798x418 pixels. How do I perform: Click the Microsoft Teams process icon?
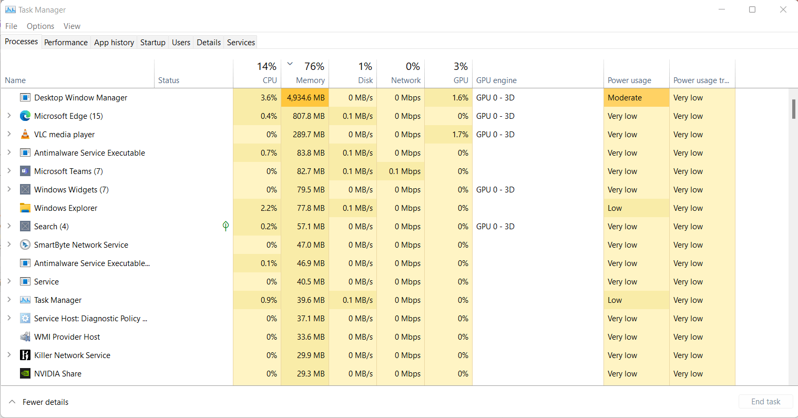(25, 171)
